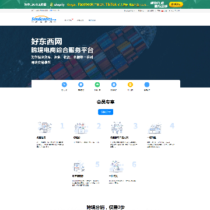
Task: Select the illustration beside number 6
Action: [116, 166]
